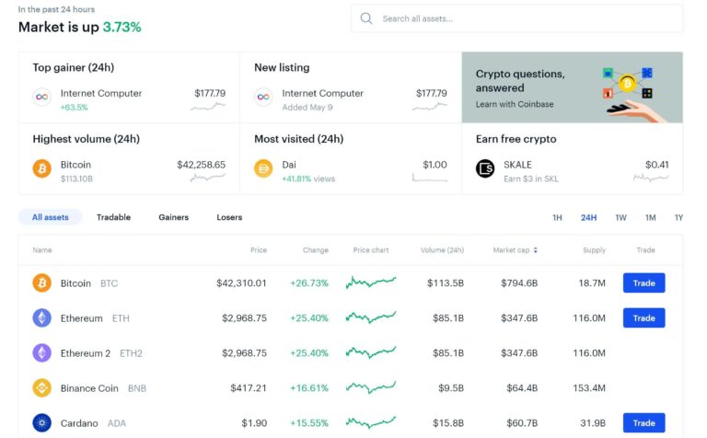
Task: Click Bitcoin $42,258.65 price in Highest volume
Action: point(201,165)
